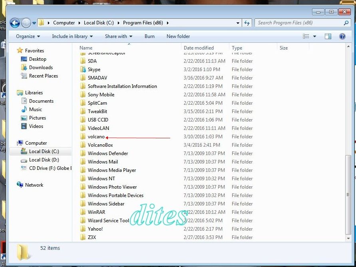Expand the arrow after Computer breadcrumb

[x=79, y=23]
